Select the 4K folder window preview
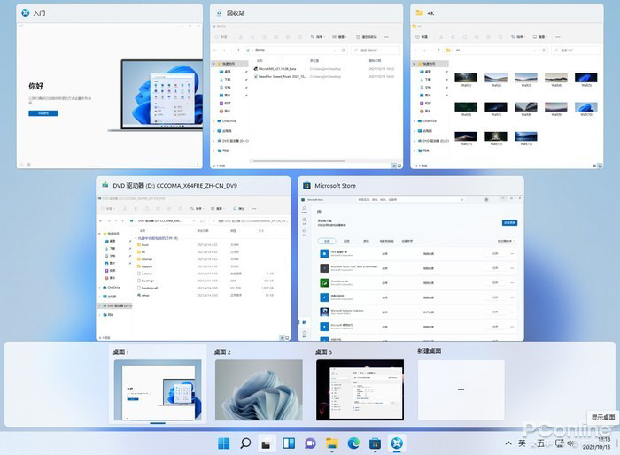620x455 pixels. click(505, 93)
